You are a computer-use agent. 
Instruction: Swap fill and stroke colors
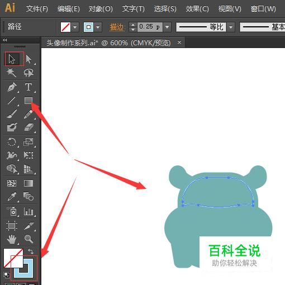[x=31, y=251]
